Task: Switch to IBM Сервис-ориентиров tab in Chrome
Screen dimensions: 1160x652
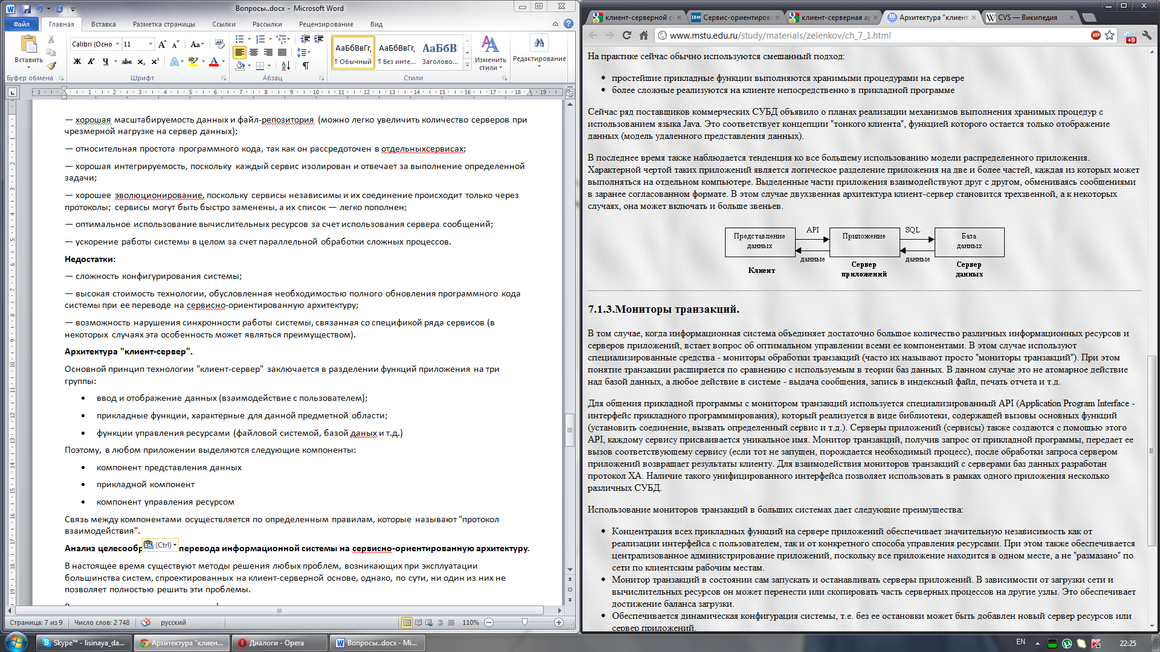Action: 736,18
